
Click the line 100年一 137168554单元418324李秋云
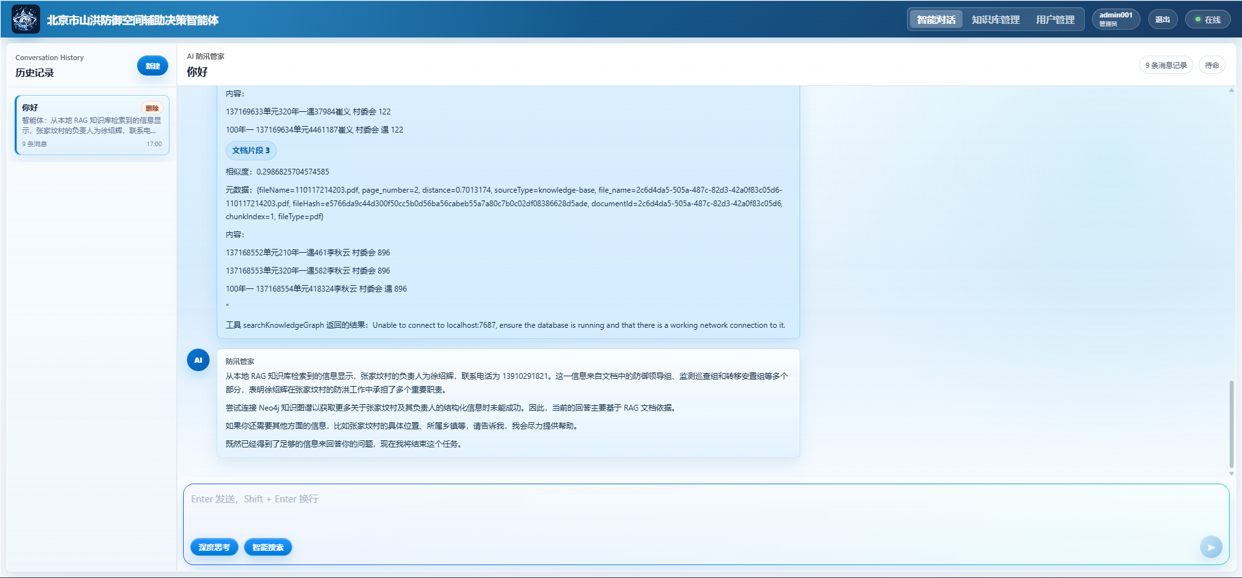[316, 289]
